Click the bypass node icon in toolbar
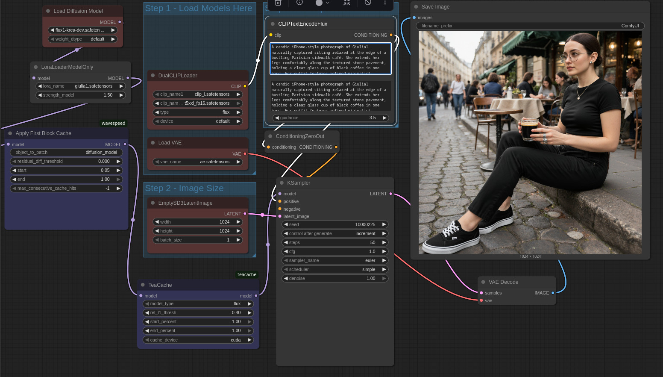 click(x=368, y=3)
